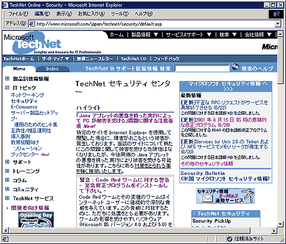Viewport: 286px width, 244px height.
Task: Switch to the Menu tab
Action: [x=19, y=68]
